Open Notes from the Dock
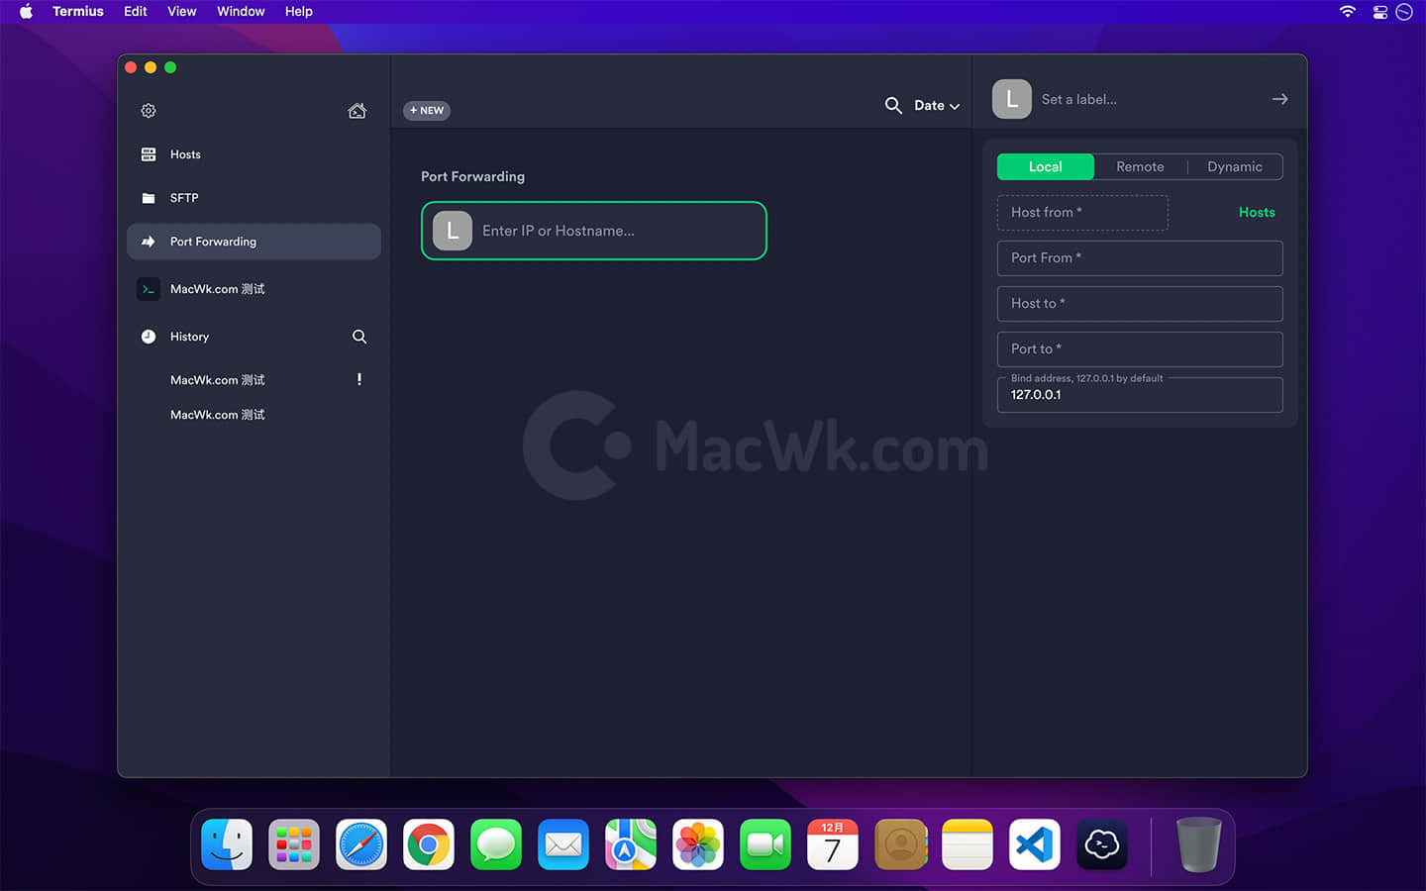The image size is (1426, 891). [968, 844]
